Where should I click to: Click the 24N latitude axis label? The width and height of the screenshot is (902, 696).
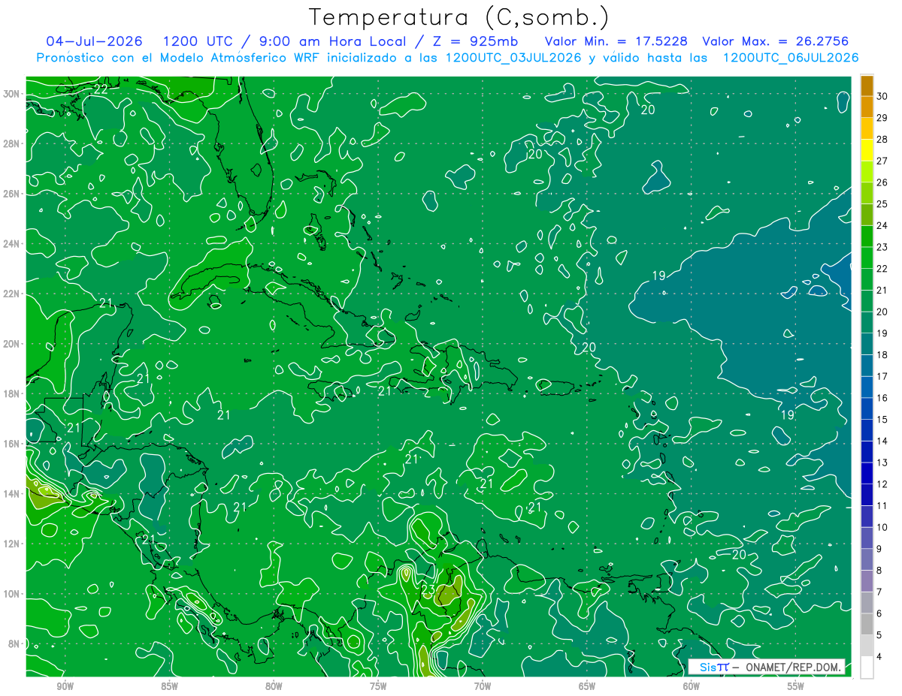pyautogui.click(x=13, y=244)
